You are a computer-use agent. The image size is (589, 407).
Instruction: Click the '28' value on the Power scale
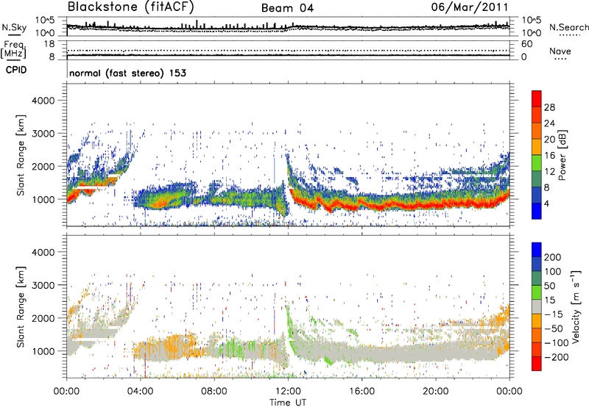(x=549, y=107)
